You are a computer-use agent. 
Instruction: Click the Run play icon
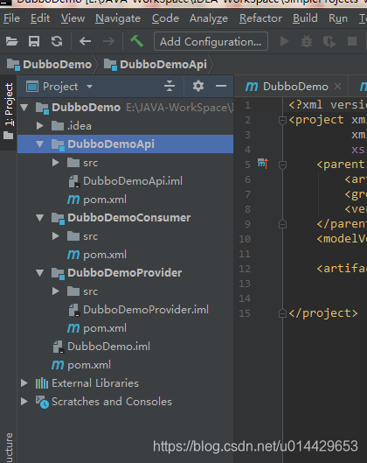[x=284, y=41]
